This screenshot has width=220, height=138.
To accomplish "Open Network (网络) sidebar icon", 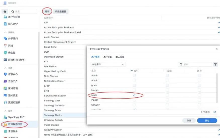I will click(5, 46).
